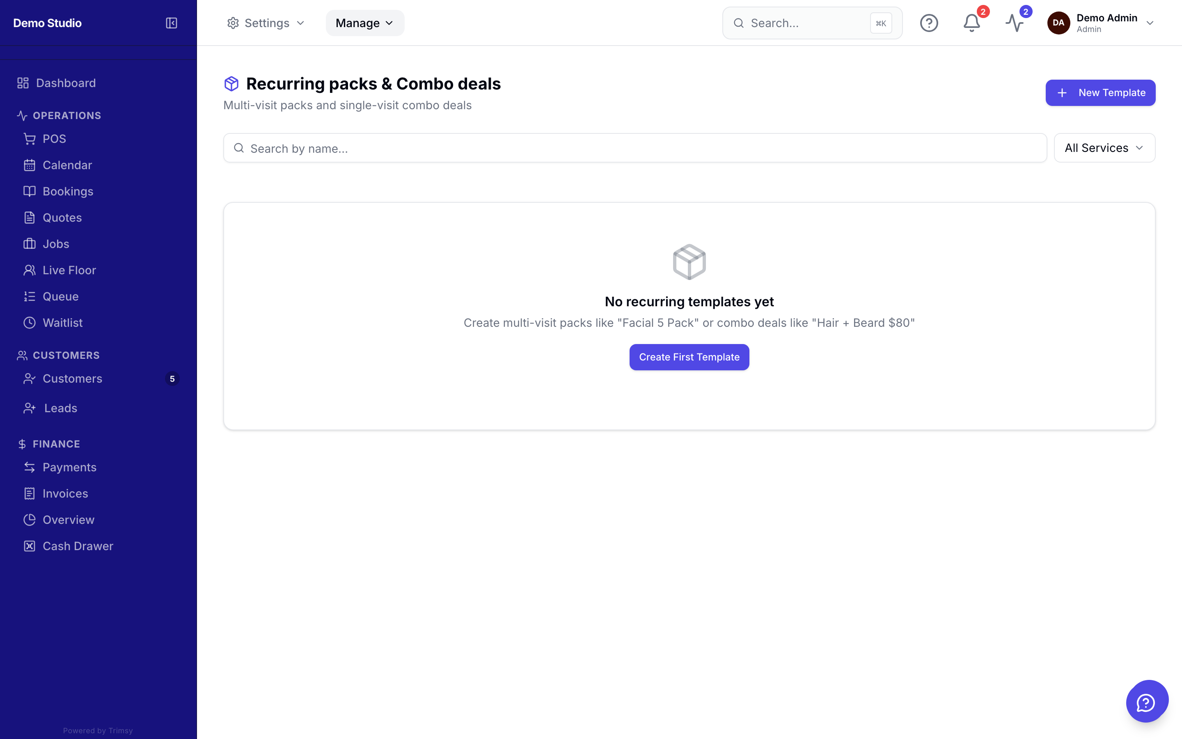Focus the global Search field
This screenshot has height=739, width=1182.
tap(812, 23)
